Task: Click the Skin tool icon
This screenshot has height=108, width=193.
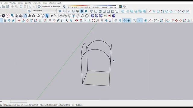Action: 93,16
